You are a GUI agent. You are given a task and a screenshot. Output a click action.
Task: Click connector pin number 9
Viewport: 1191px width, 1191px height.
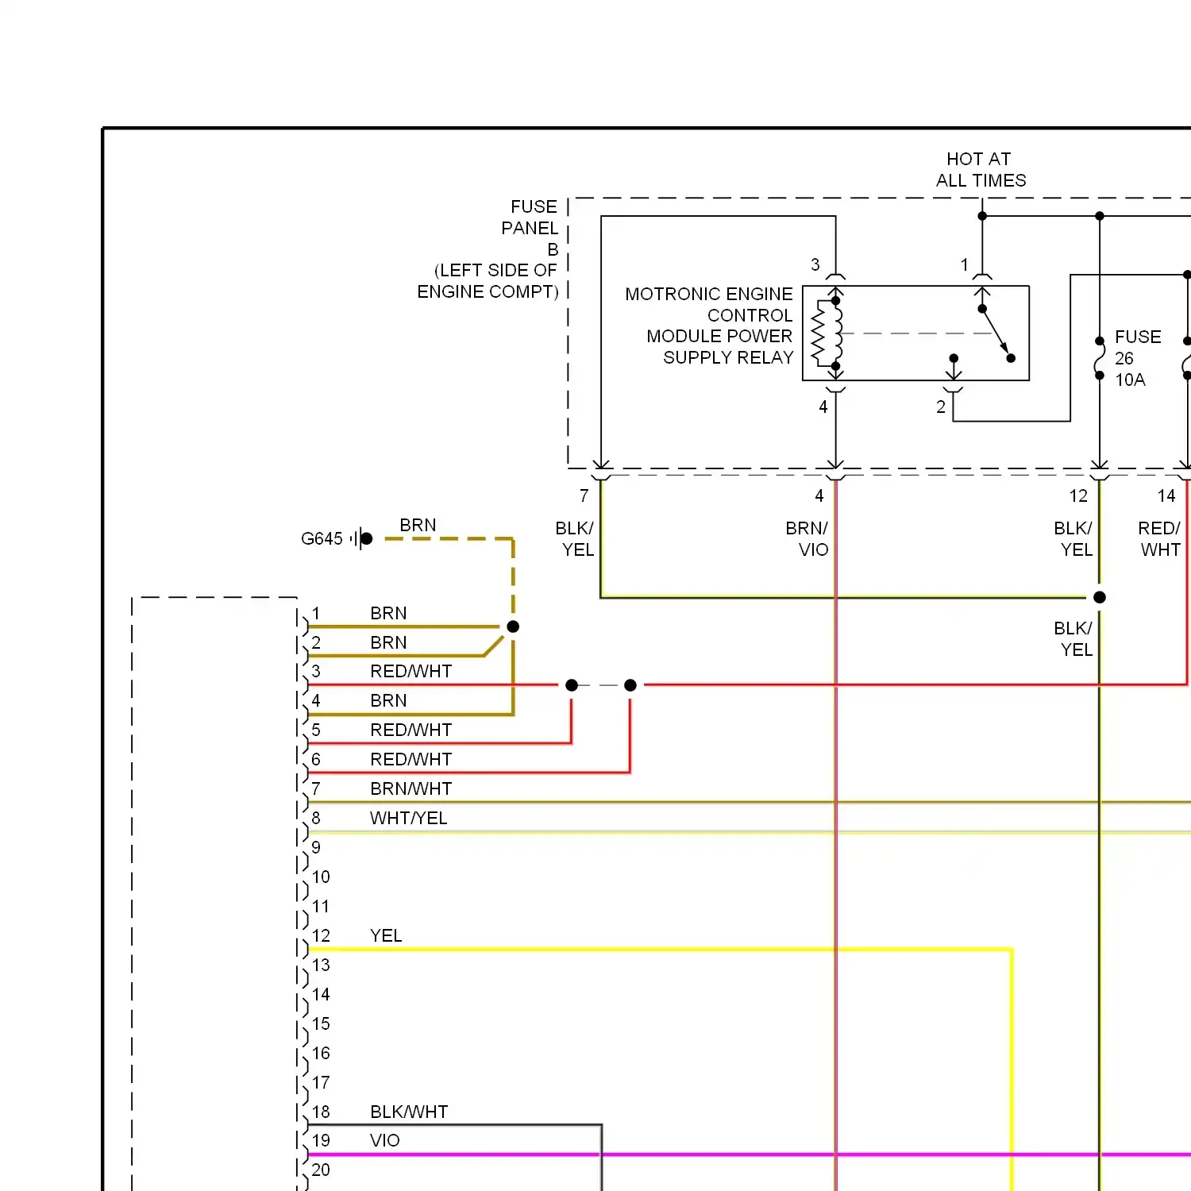316,847
